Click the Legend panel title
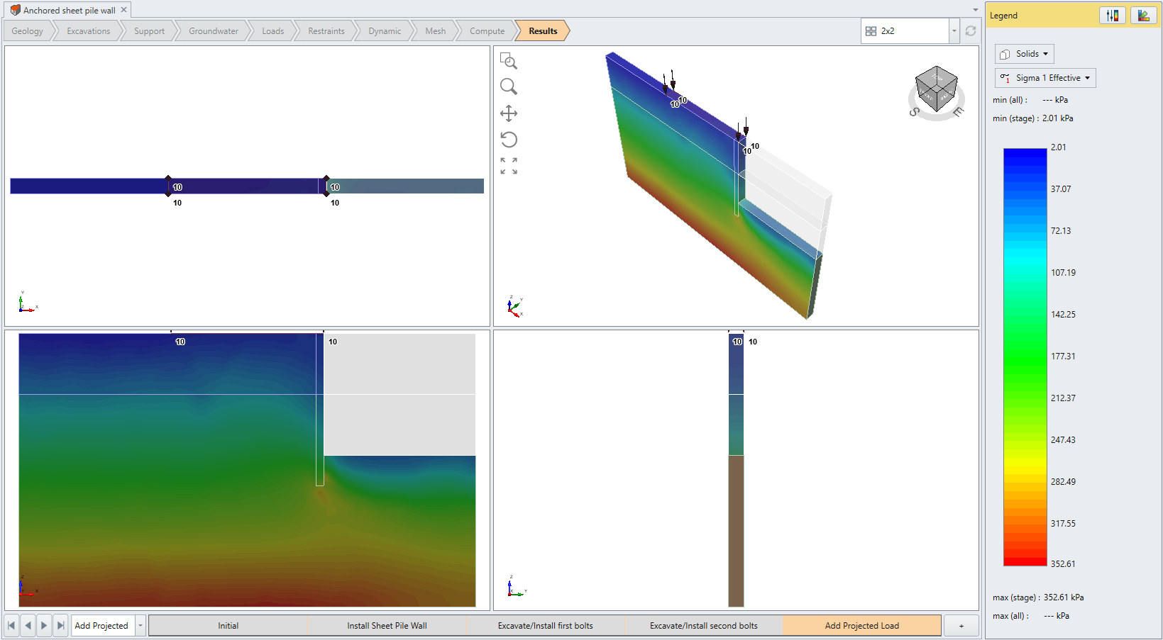 click(x=1003, y=16)
